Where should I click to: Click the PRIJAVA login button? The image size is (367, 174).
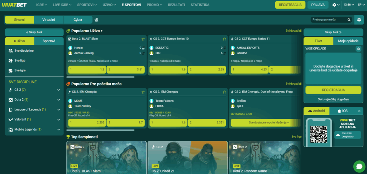click(318, 5)
